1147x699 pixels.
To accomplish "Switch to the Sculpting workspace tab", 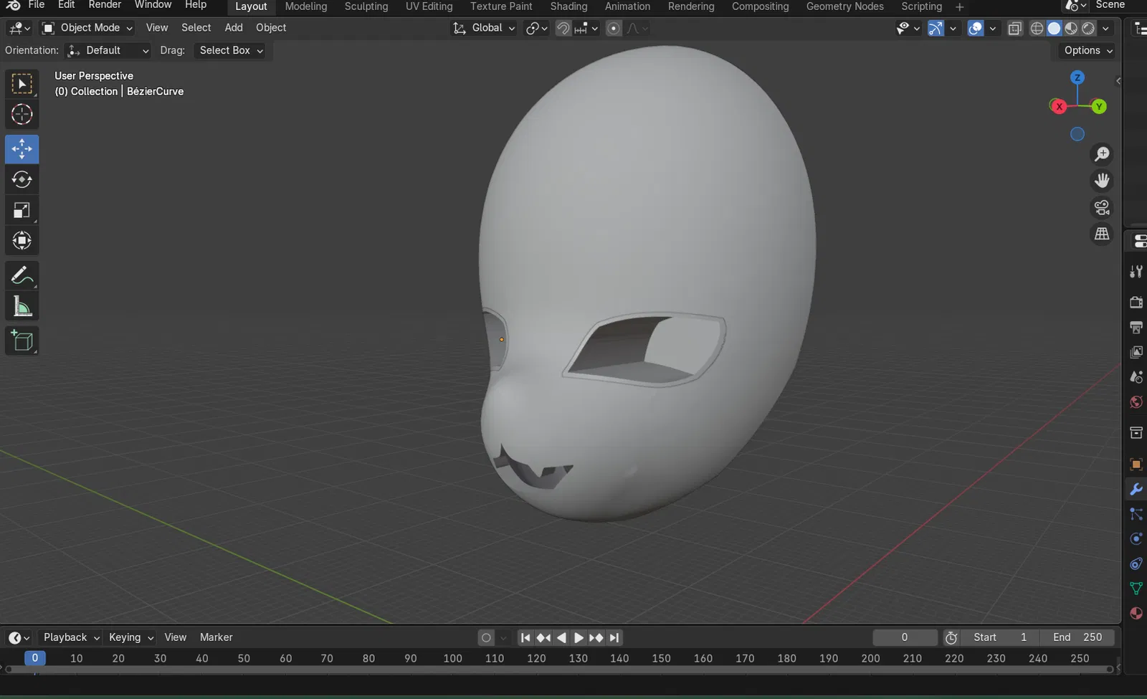I will tap(366, 6).
